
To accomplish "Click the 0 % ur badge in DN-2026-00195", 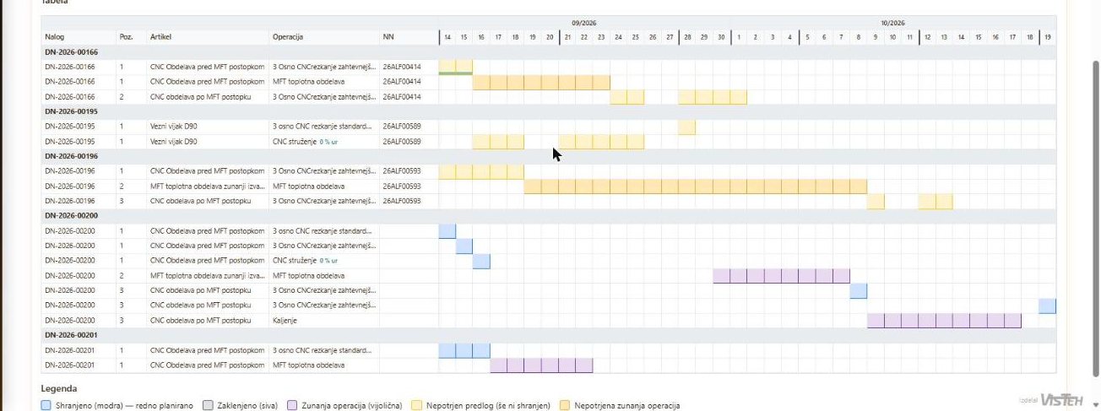I will 329,142.
